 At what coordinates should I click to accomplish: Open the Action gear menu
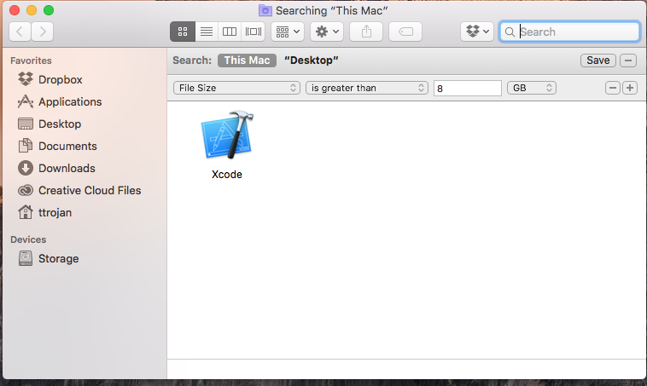[327, 32]
